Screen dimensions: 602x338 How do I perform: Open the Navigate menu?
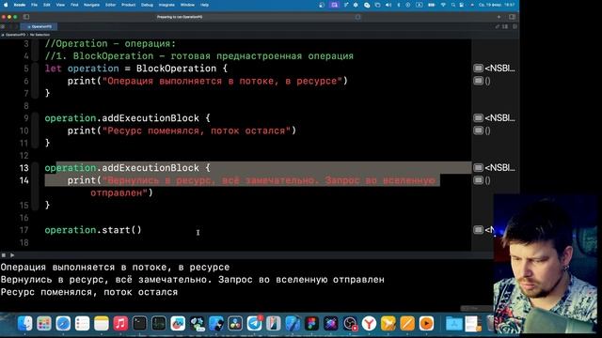coord(91,5)
